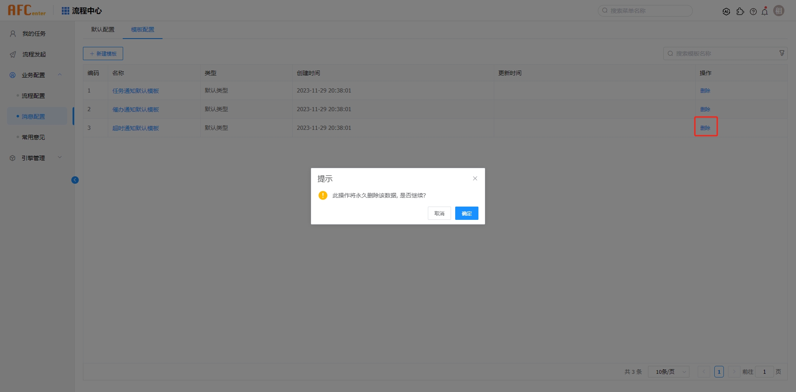The image size is (796, 392).
Task: Click the user avatar in top right
Action: (x=779, y=11)
